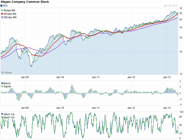Click the 'Stoch %D' legend label
The width and height of the screenshot is (184, 140).
tap(9, 117)
